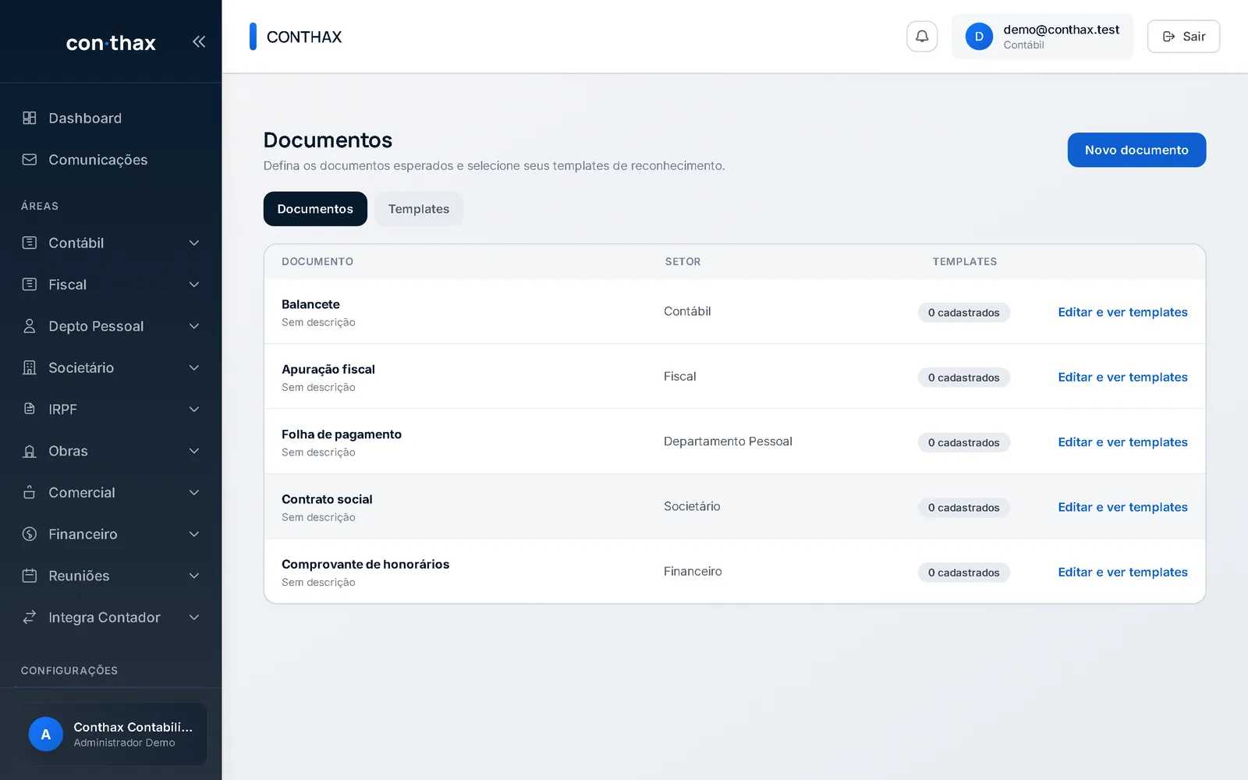Click the IRPF document icon
The height and width of the screenshot is (780, 1248).
click(x=30, y=409)
